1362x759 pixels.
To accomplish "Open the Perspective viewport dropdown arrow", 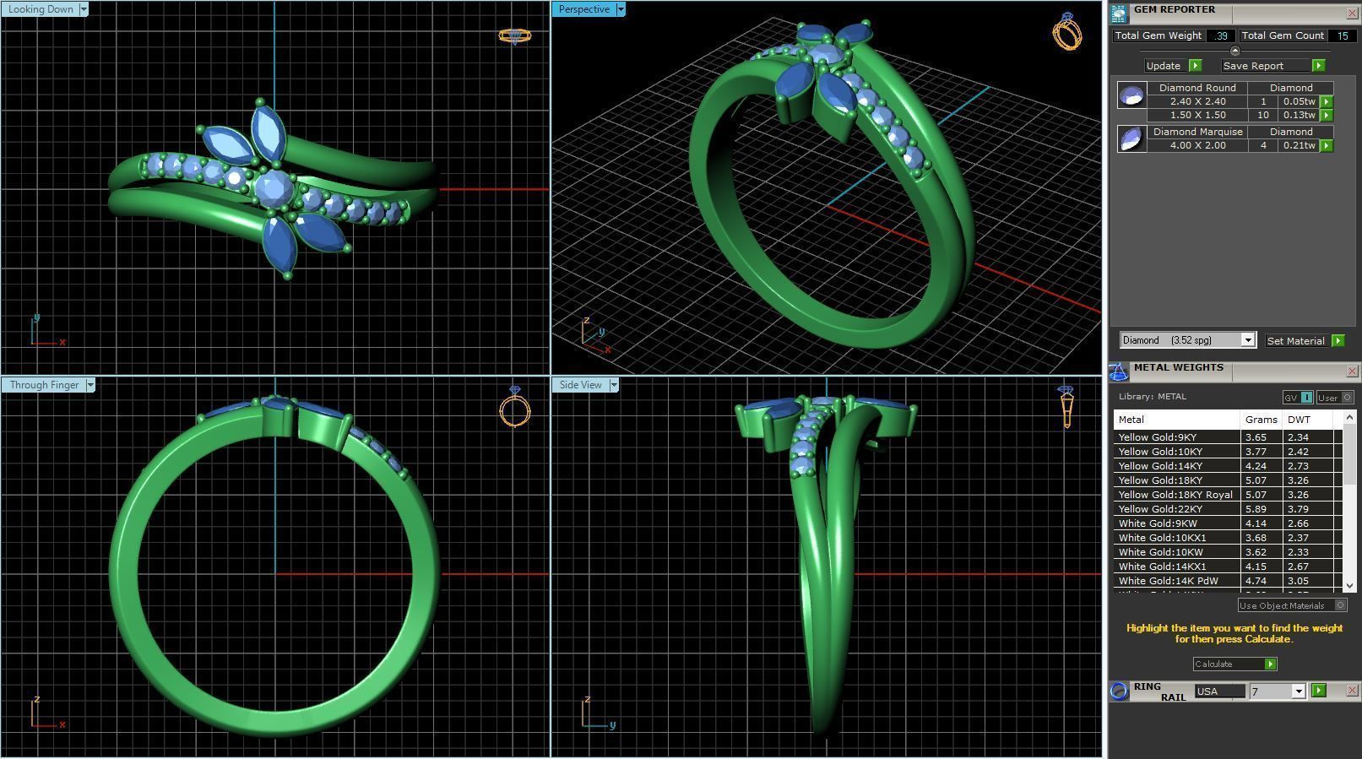I will click(621, 9).
